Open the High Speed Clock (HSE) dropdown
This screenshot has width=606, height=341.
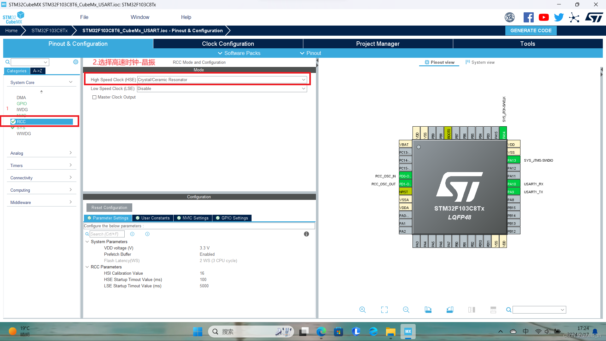coord(303,80)
